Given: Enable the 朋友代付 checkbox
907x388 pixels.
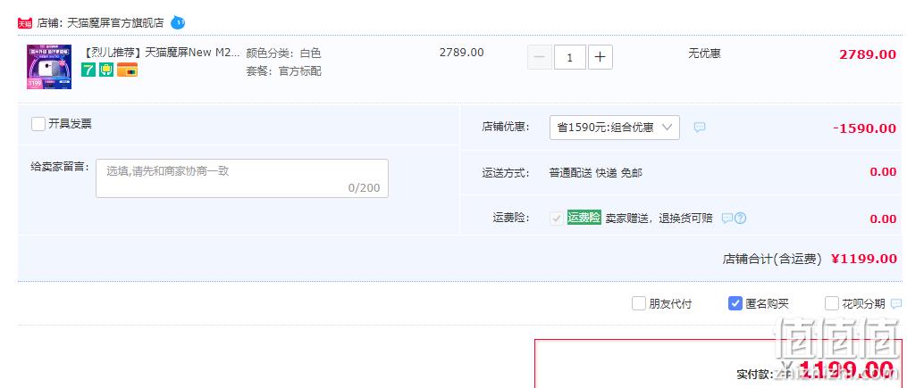Looking at the screenshot, I should [x=639, y=303].
